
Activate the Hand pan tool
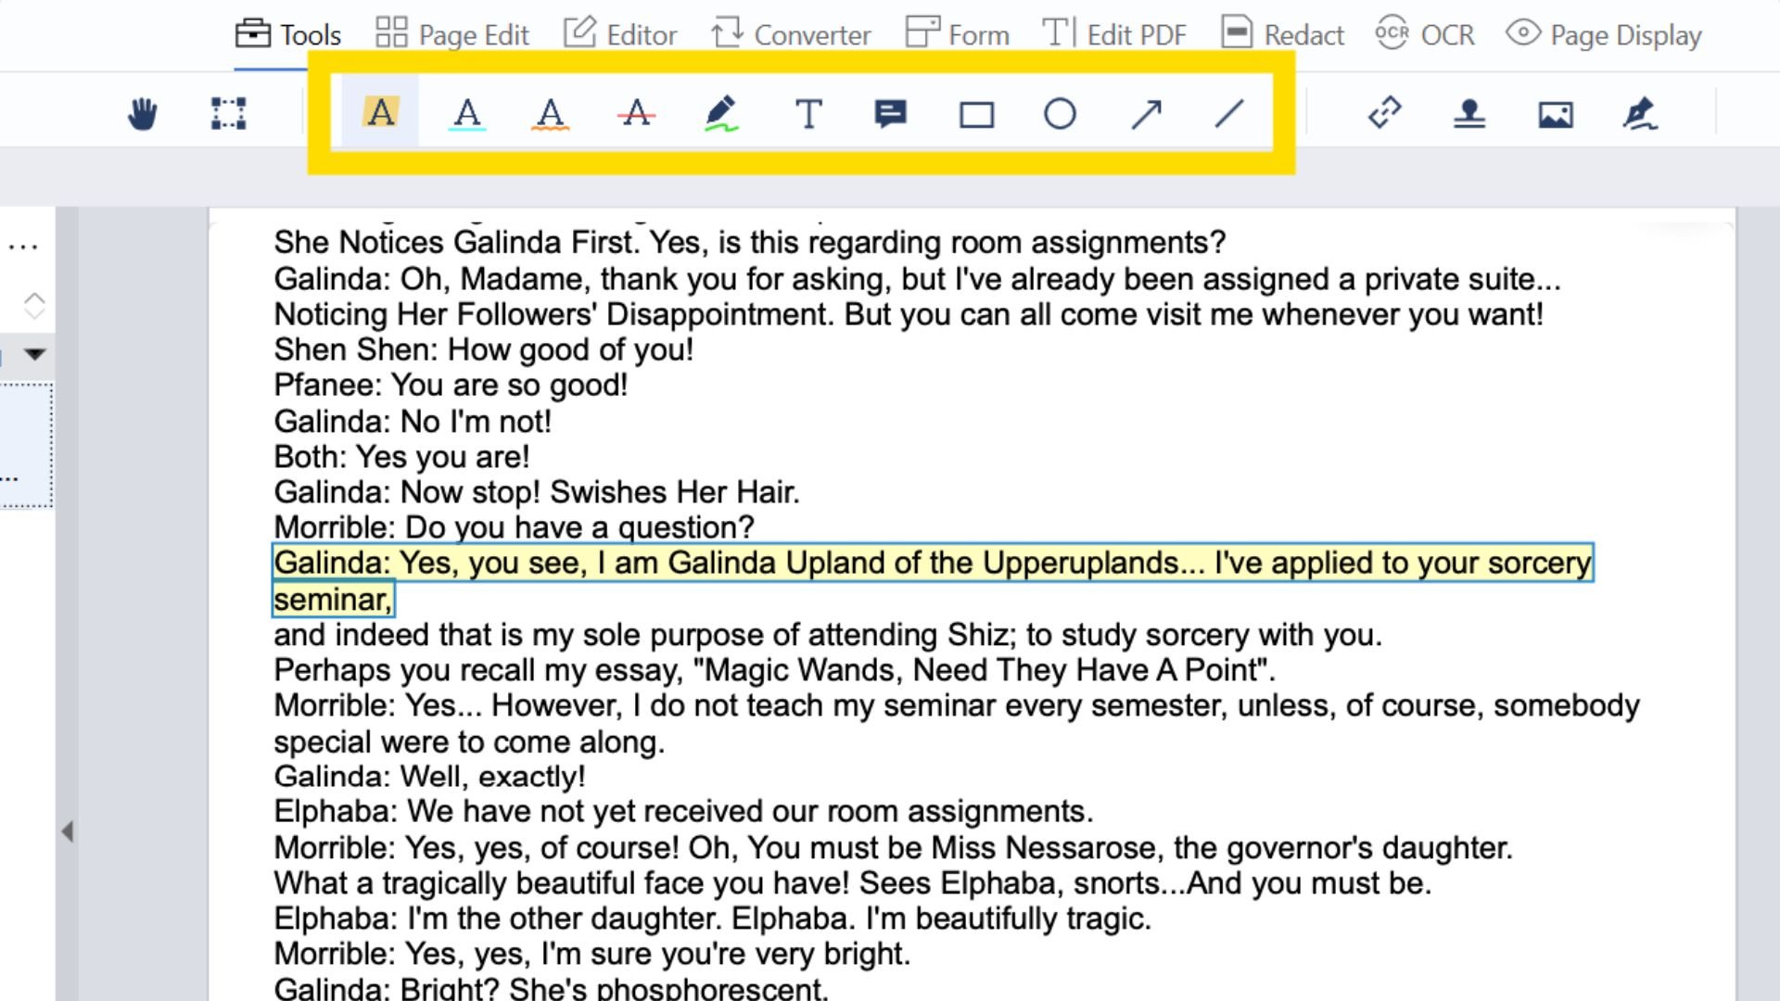click(142, 114)
